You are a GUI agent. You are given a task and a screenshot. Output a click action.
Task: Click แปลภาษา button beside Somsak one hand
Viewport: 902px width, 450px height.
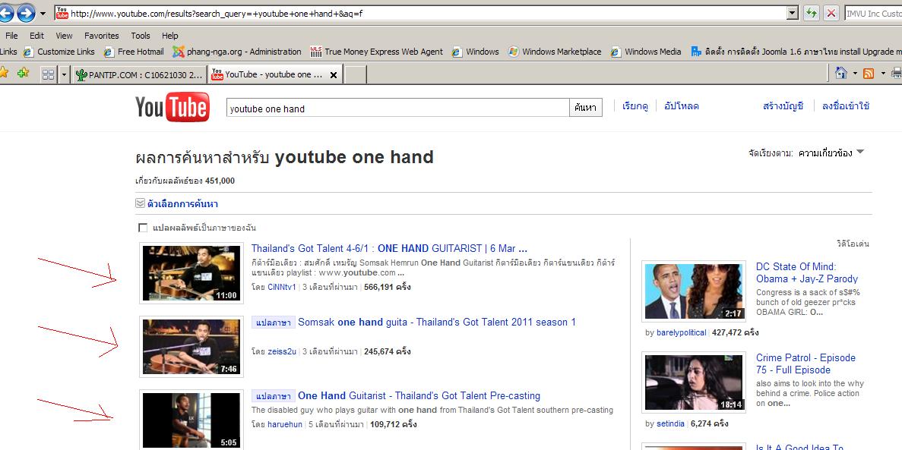coord(274,323)
